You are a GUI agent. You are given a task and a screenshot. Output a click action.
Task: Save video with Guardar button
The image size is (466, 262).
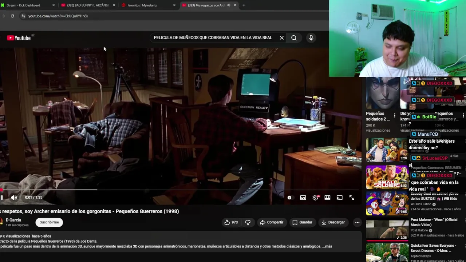[x=302, y=222]
